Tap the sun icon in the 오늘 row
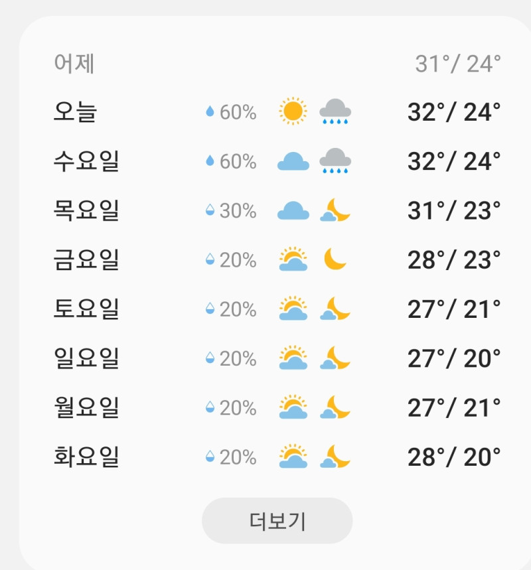 [293, 111]
